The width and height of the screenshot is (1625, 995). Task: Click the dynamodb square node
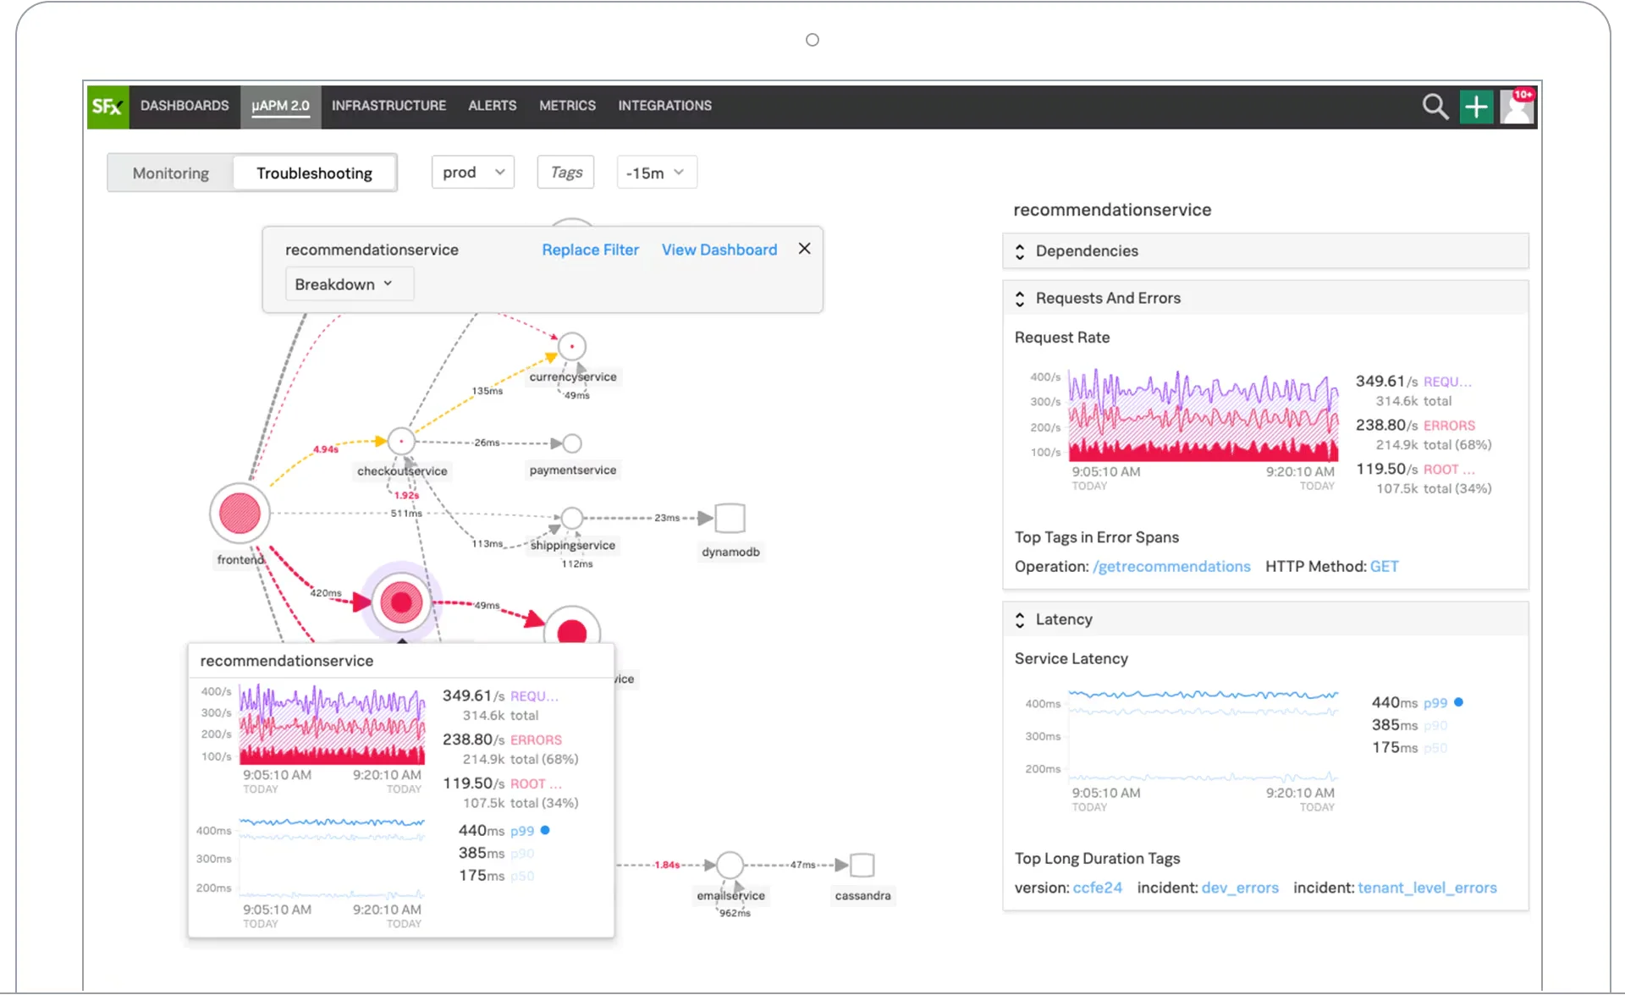(x=730, y=518)
